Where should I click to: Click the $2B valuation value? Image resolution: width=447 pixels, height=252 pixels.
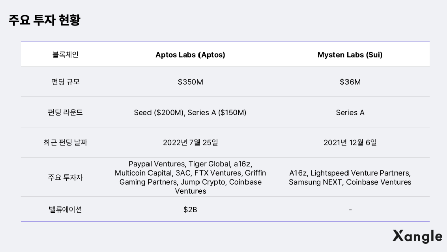point(190,209)
